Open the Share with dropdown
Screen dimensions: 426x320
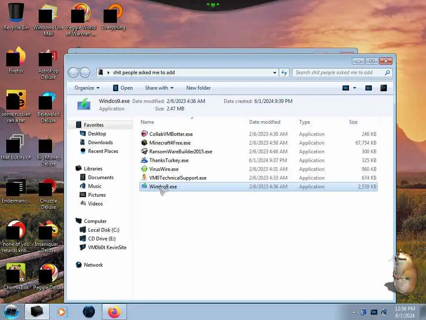point(159,88)
